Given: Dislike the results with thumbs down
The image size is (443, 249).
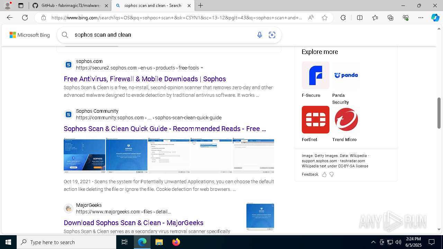Looking at the screenshot, I should point(332,174).
